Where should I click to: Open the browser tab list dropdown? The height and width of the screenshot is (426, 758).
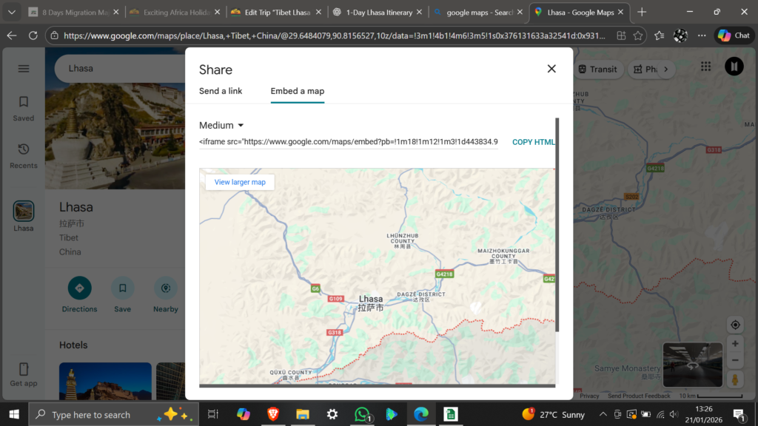click(11, 12)
